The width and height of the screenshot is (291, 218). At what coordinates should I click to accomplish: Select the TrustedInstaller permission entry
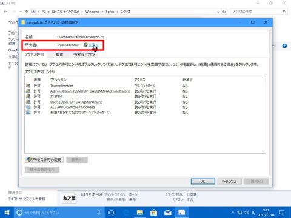pos(145,86)
